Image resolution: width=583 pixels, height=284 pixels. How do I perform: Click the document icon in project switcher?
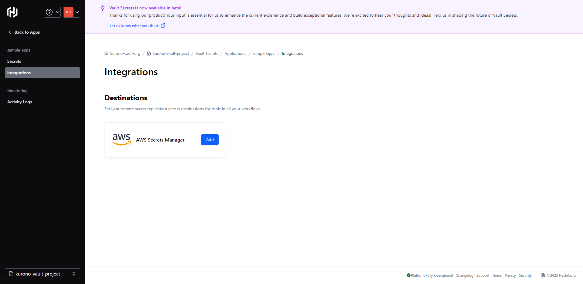(11, 274)
